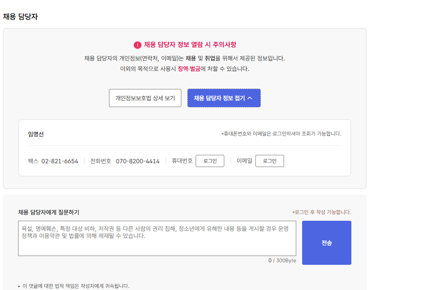Focus the 질문하기 text area
The image size is (425, 290).
pos(157,238)
